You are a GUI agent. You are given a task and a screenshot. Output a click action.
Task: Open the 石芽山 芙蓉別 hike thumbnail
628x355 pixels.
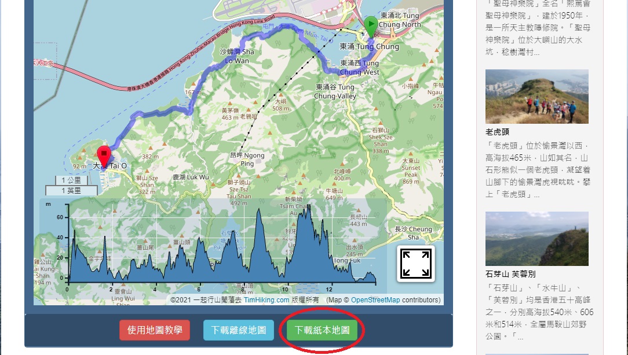pos(536,239)
